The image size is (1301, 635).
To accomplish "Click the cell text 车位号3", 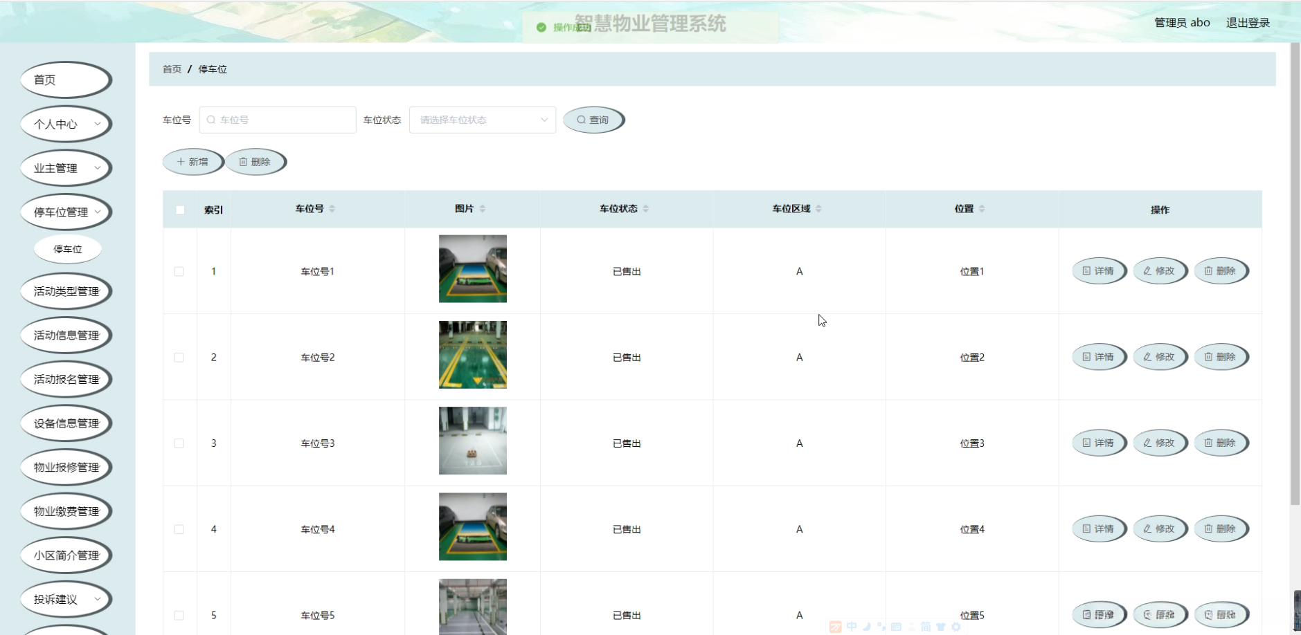I will coord(318,443).
